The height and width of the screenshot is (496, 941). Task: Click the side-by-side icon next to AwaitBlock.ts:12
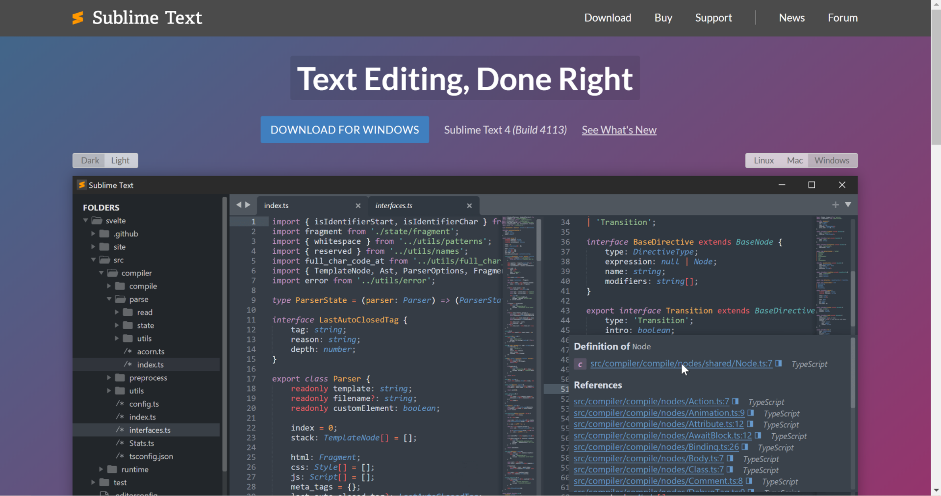pyautogui.click(x=758, y=435)
